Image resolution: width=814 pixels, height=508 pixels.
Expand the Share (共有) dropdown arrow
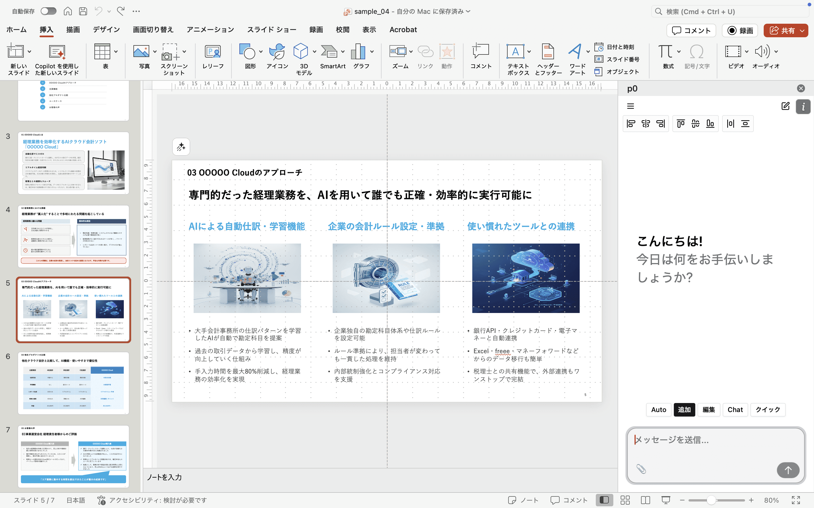802,30
